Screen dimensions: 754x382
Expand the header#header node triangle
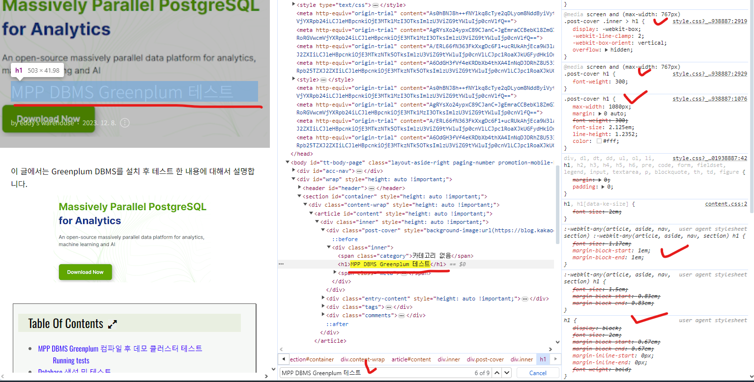pyautogui.click(x=300, y=188)
